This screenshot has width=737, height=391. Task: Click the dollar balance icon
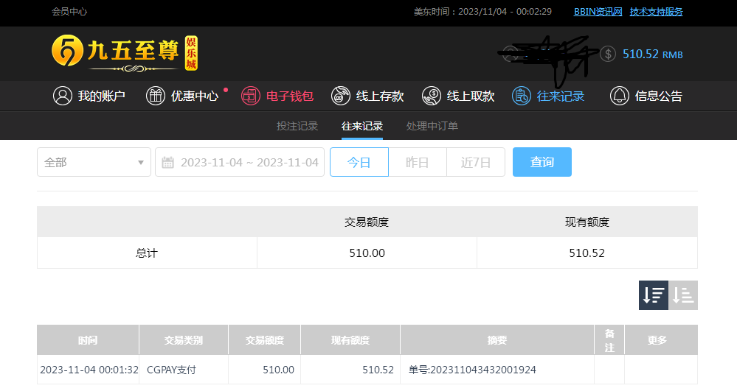pyautogui.click(x=608, y=54)
